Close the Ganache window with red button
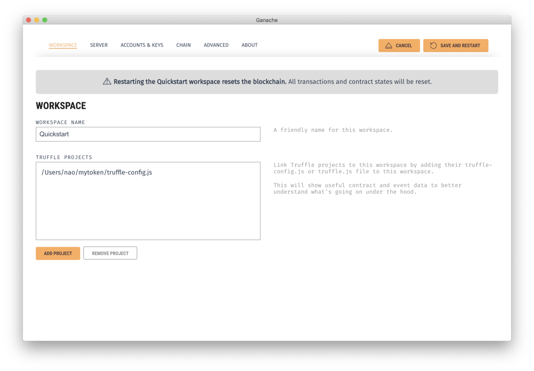Viewport: 534px width, 371px height. [x=28, y=20]
